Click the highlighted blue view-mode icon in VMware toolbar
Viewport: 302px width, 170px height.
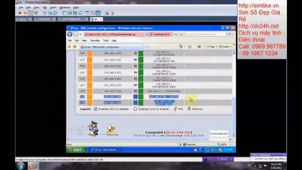pos(98,13)
